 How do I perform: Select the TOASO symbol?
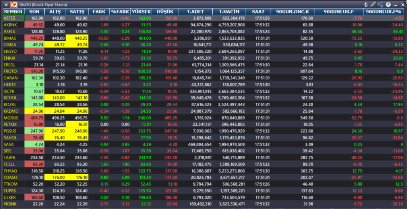(x=10, y=178)
